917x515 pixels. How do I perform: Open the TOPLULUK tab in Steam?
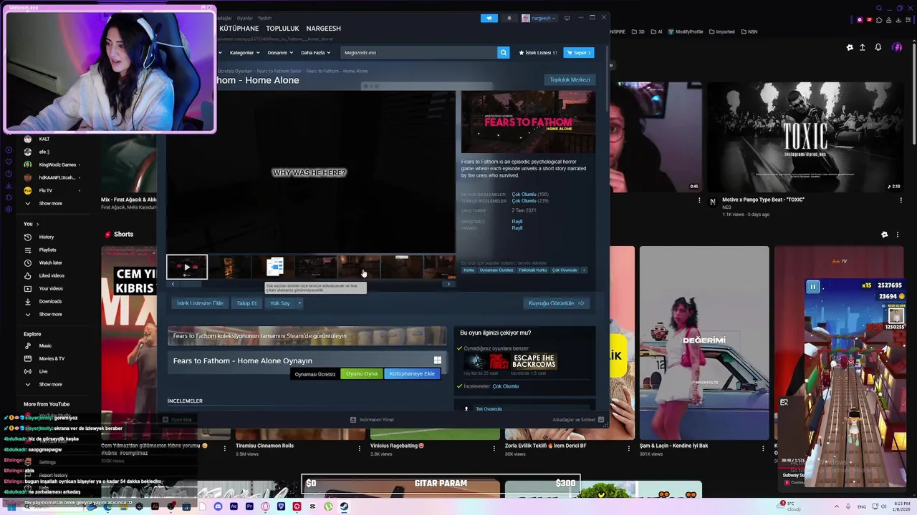tap(282, 29)
